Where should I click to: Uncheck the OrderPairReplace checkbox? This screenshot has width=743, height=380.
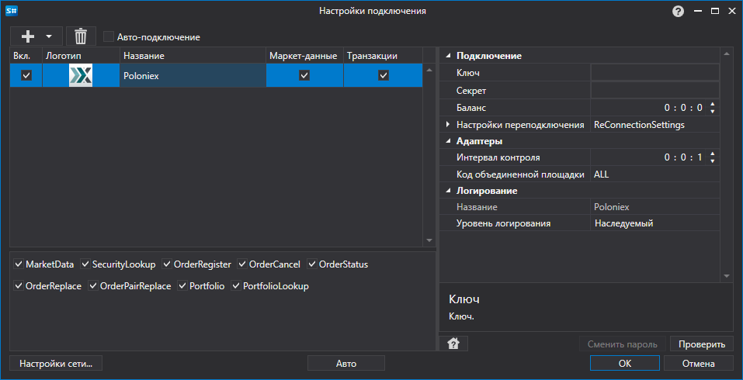(93, 286)
